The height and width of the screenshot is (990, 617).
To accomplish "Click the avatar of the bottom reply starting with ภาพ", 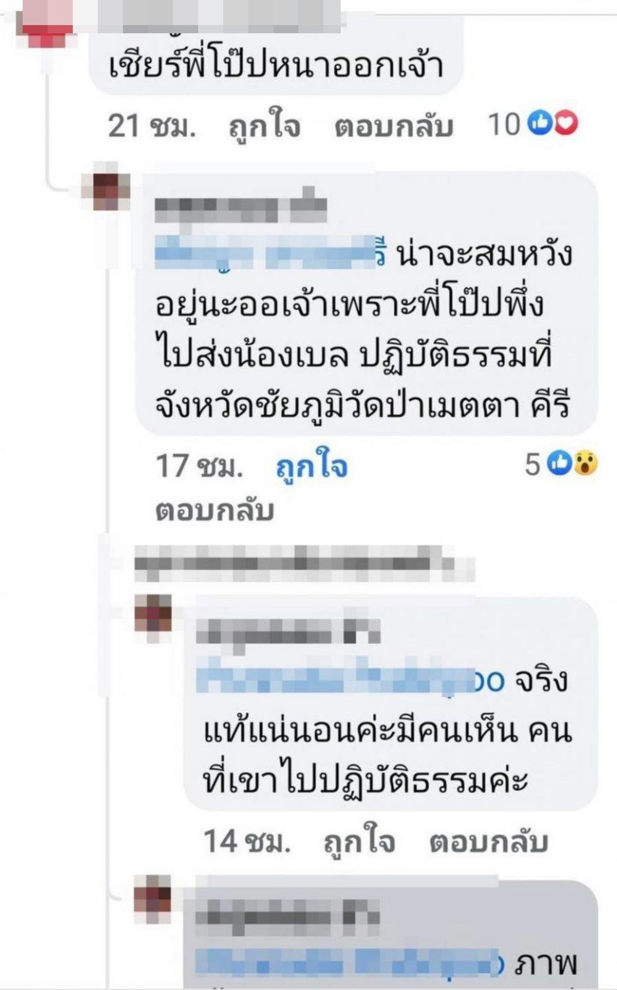I will (153, 893).
